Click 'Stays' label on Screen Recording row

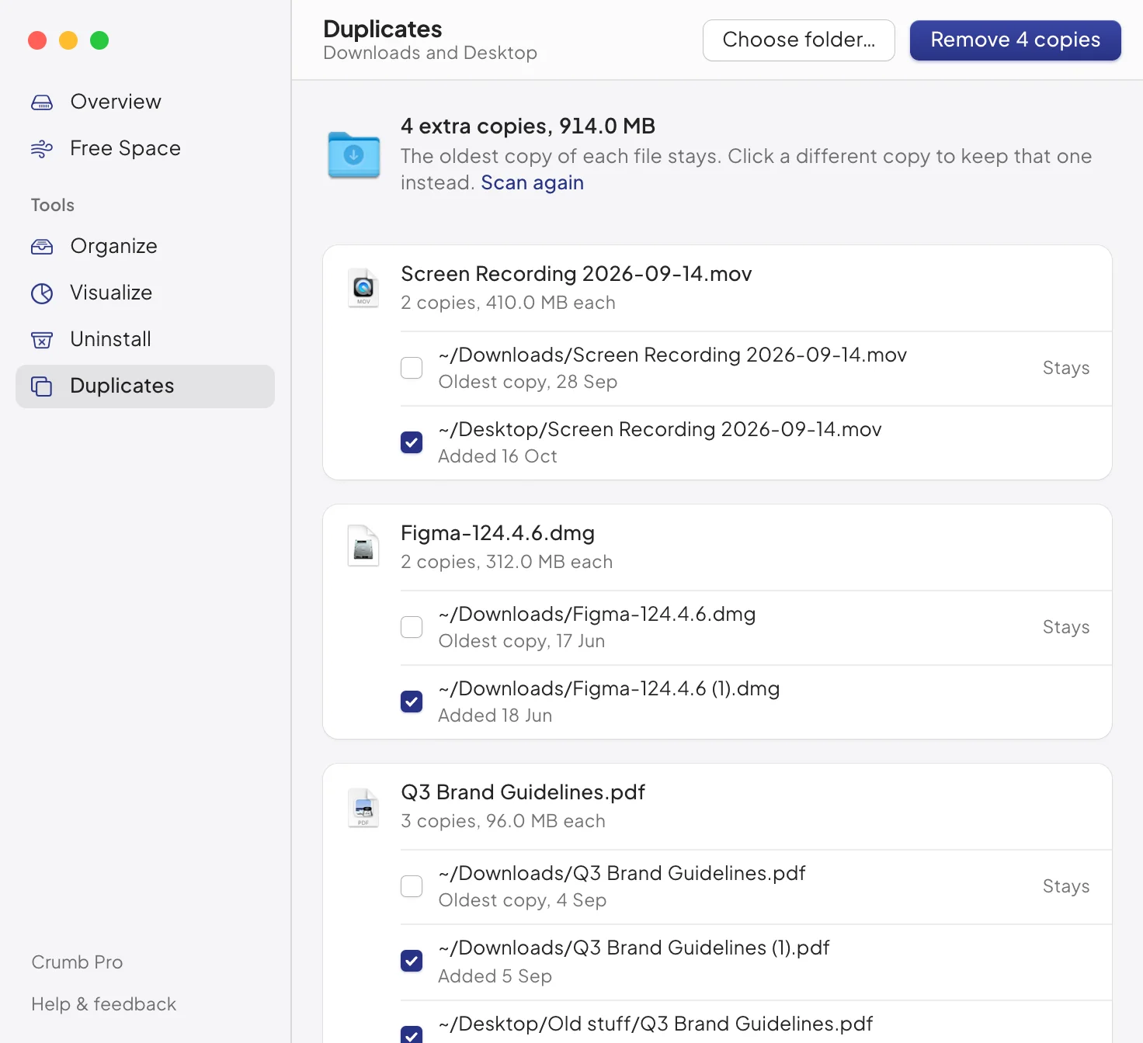tap(1066, 368)
